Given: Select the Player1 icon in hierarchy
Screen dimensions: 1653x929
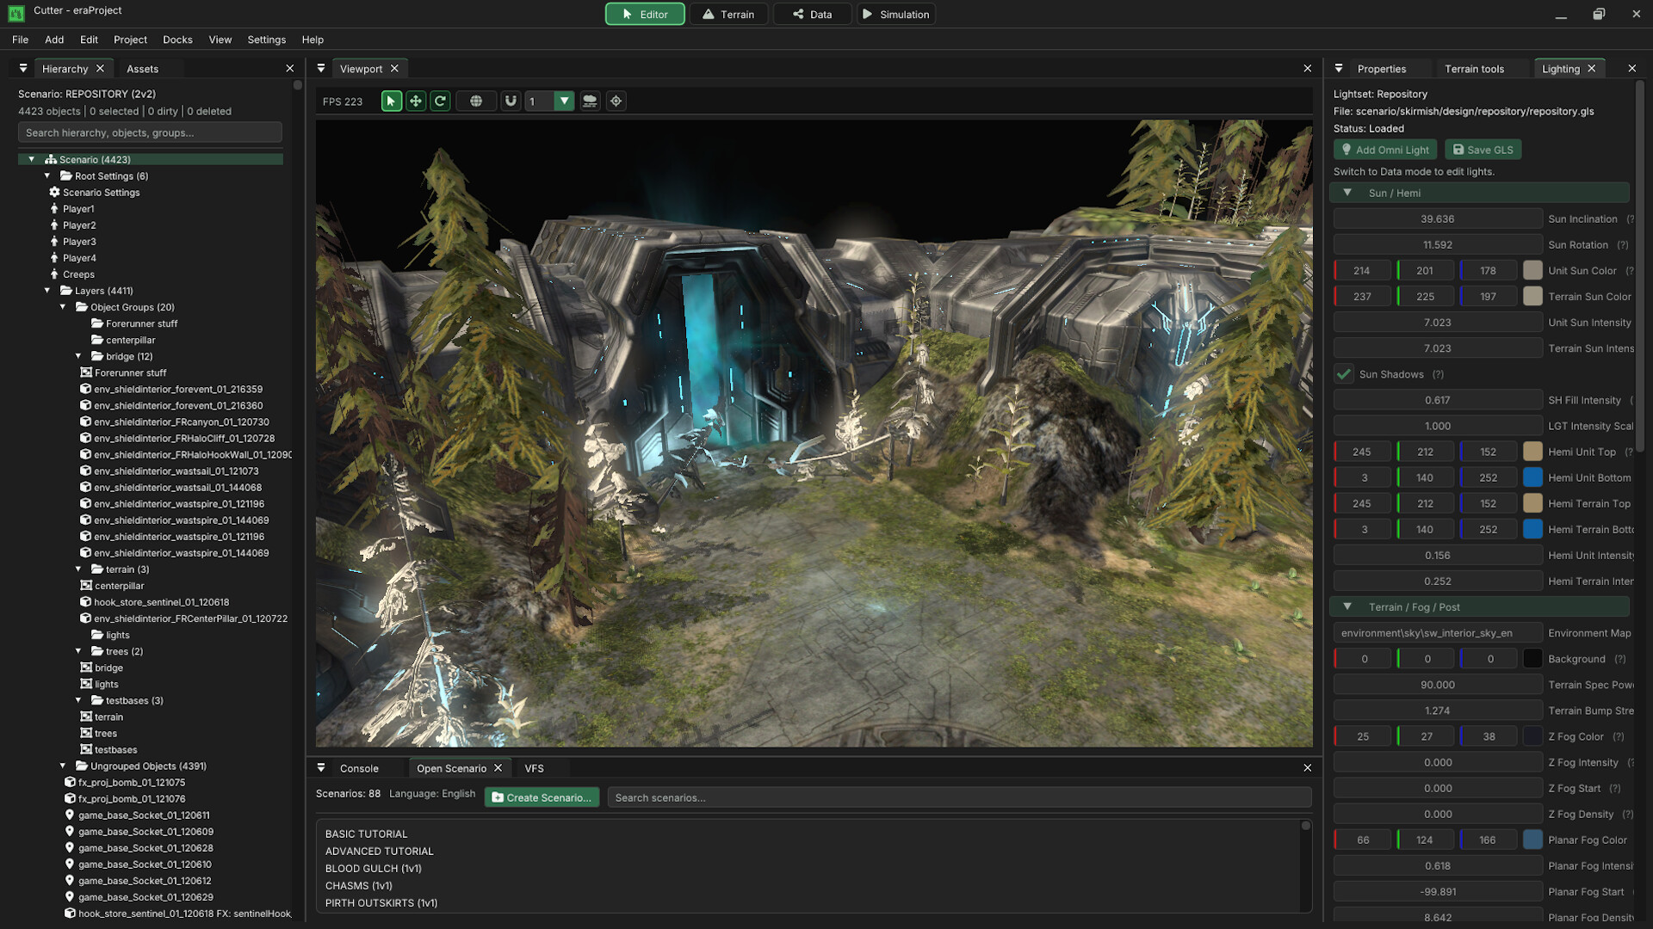Looking at the screenshot, I should pyautogui.click(x=54, y=208).
